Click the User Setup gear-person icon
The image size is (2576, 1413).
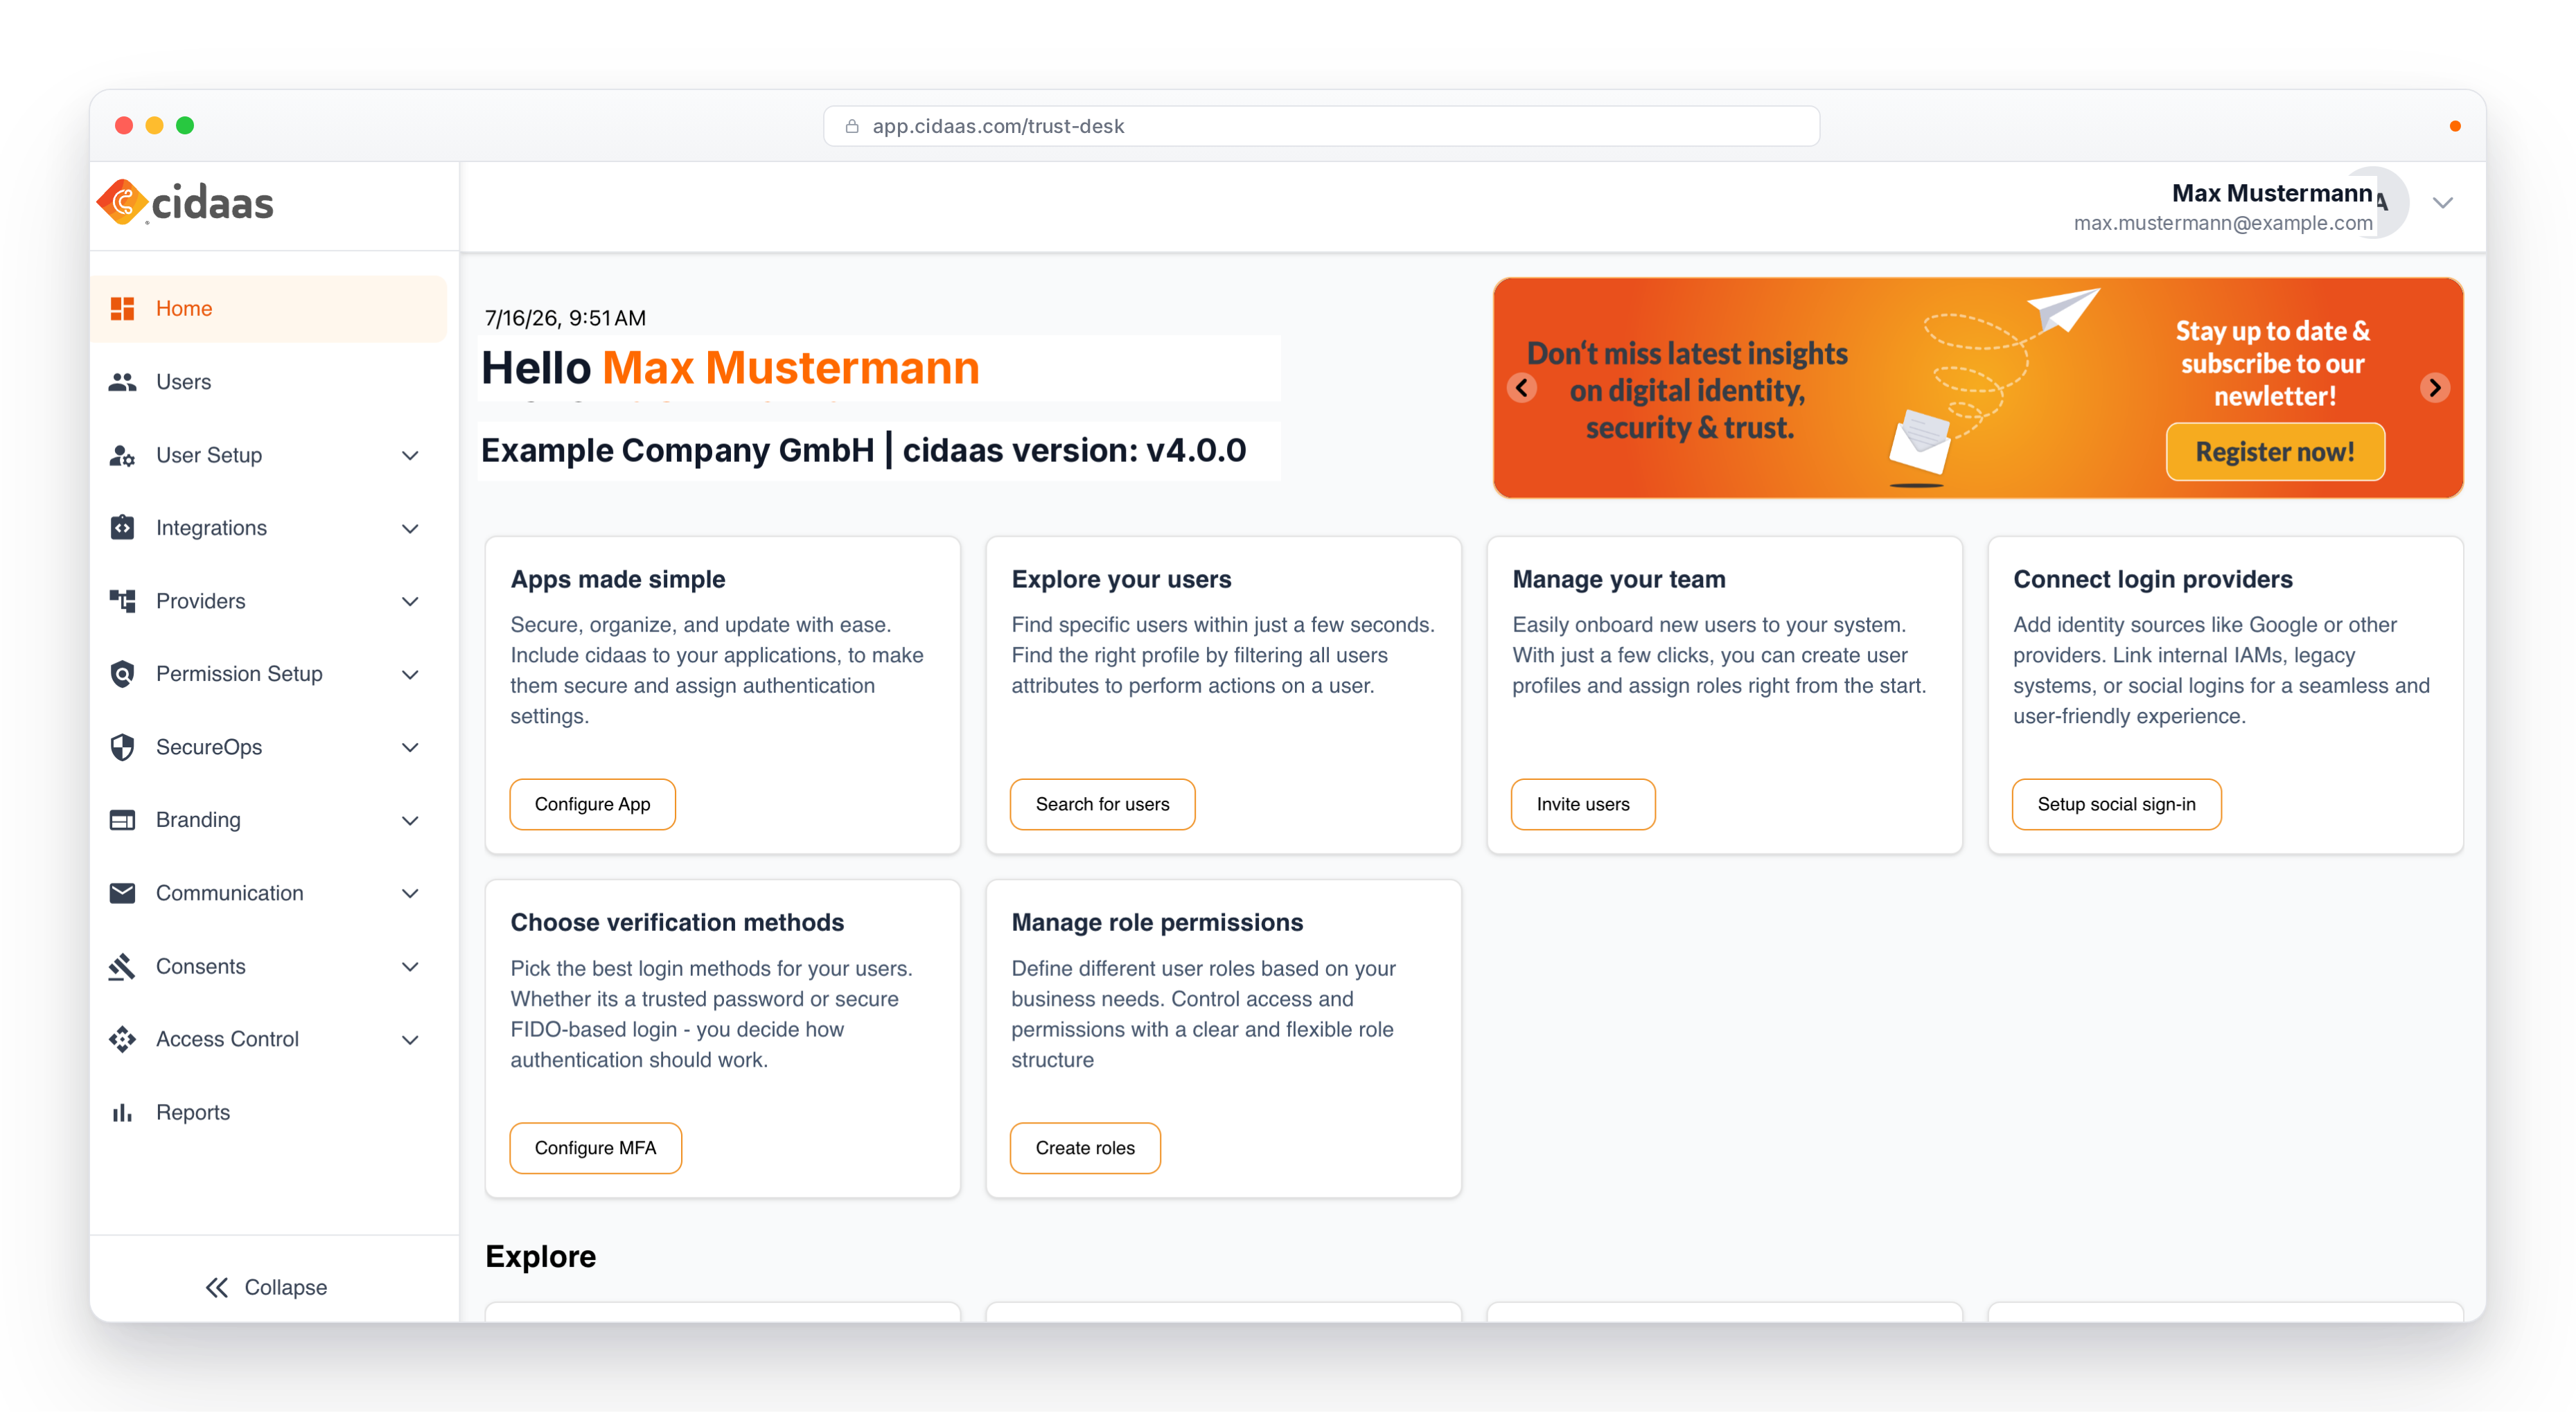[x=122, y=455]
